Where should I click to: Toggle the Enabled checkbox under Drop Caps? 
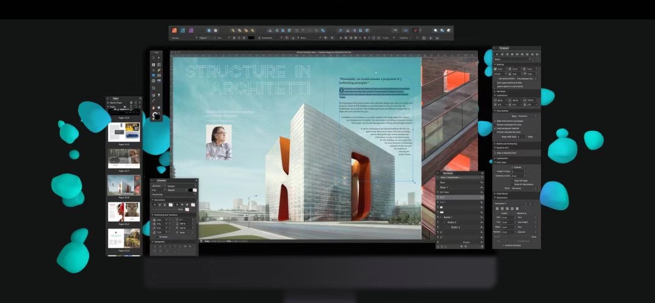(x=512, y=167)
